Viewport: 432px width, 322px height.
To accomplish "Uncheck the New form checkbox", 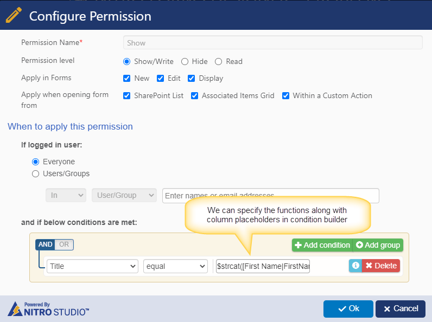I will pos(127,79).
